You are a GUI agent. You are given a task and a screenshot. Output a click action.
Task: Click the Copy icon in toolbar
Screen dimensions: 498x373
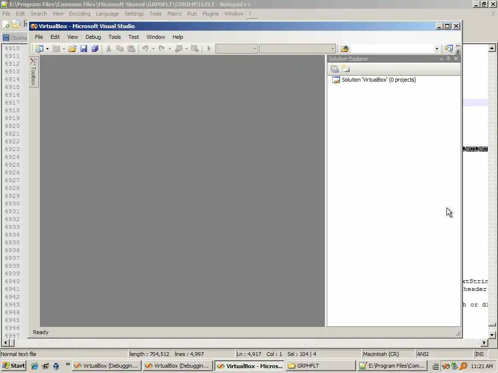[x=120, y=49]
